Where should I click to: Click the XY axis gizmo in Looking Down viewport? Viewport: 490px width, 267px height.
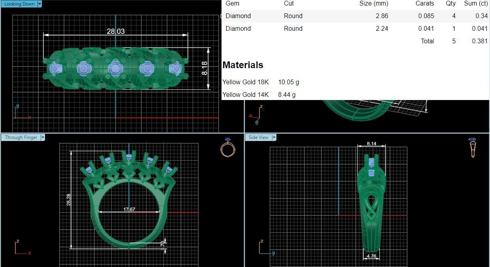point(22,112)
